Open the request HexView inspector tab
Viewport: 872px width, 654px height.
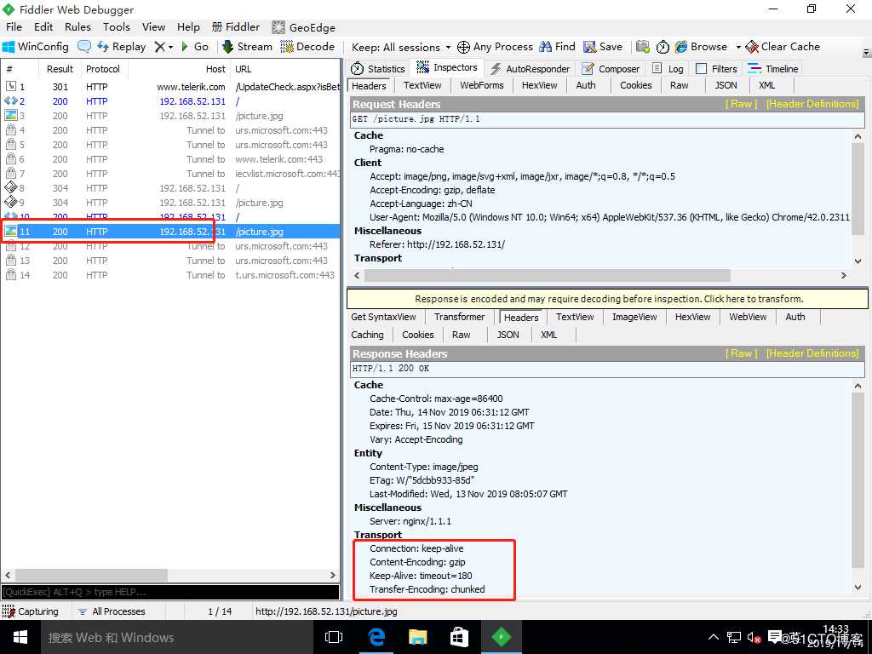point(539,85)
